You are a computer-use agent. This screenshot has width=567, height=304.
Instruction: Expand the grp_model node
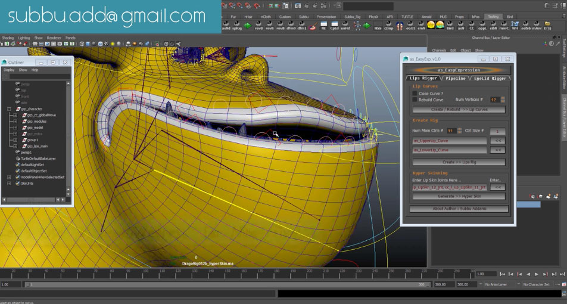[x=15, y=128]
